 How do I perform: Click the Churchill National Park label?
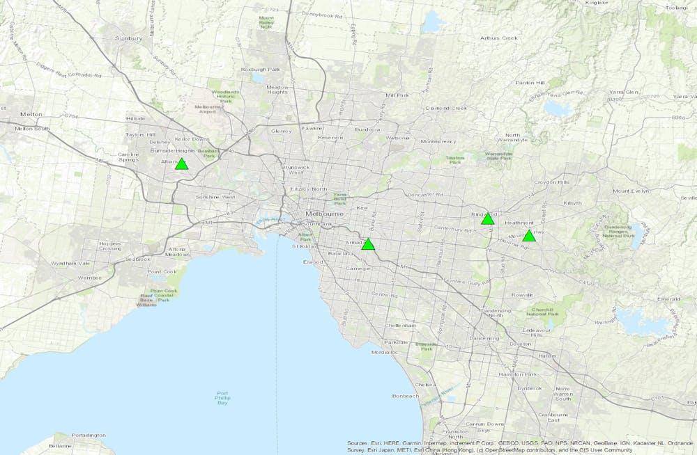(544, 312)
